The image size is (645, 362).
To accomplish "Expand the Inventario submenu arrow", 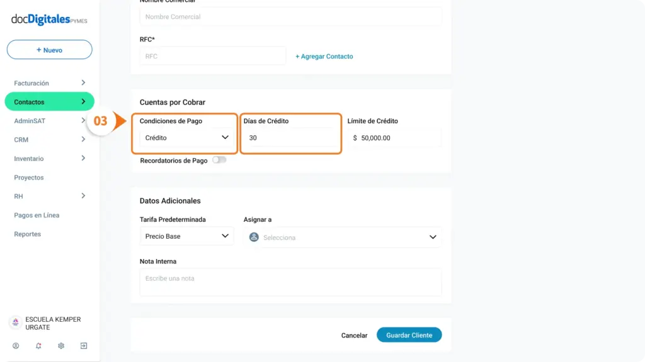I will click(x=83, y=158).
